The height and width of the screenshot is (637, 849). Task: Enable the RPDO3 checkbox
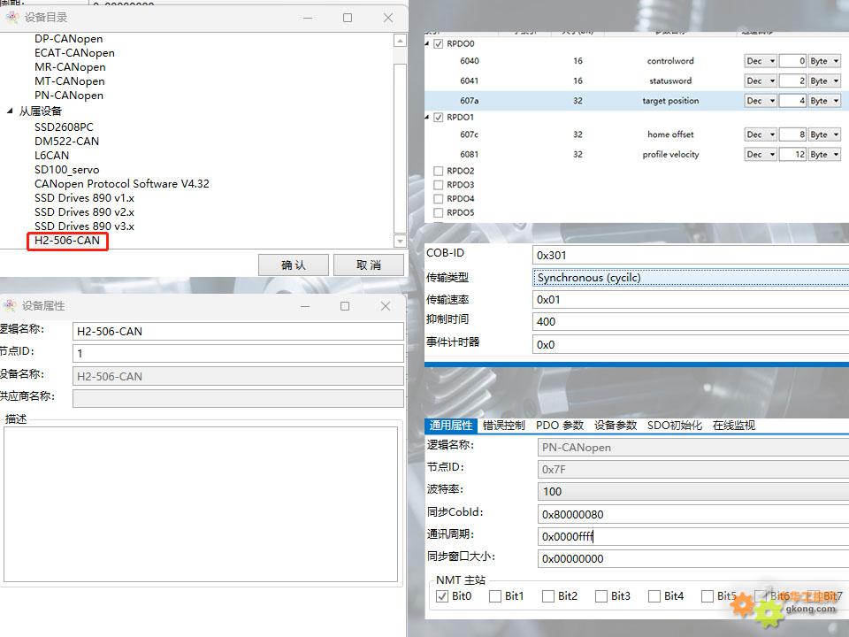pos(439,185)
